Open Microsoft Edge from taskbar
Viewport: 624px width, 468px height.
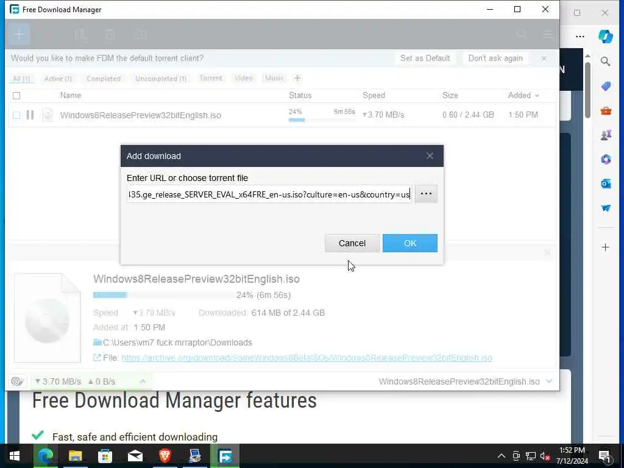[x=45, y=456]
